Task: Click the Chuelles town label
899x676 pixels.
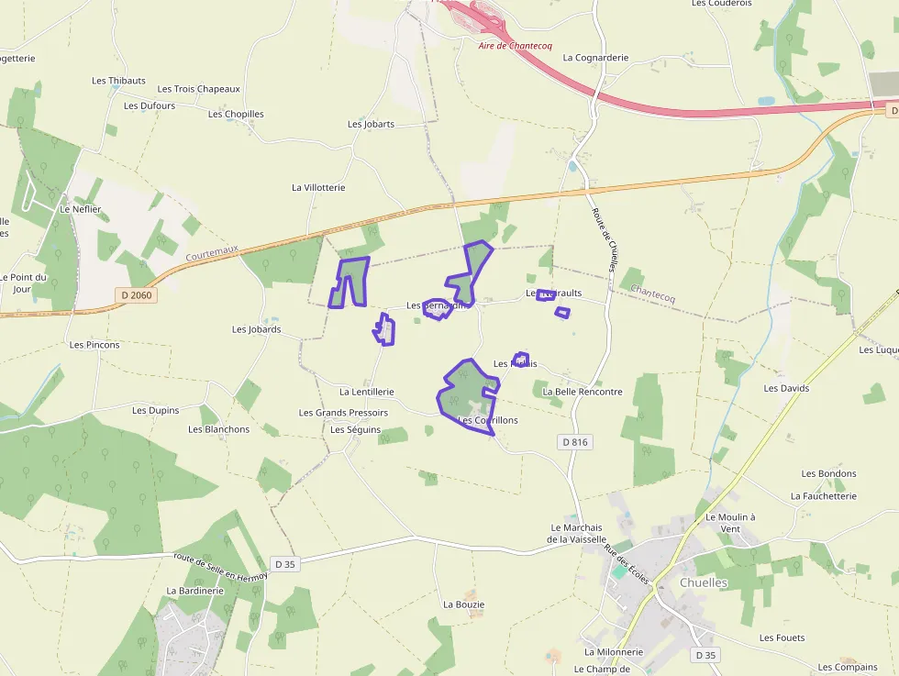Action: click(704, 582)
